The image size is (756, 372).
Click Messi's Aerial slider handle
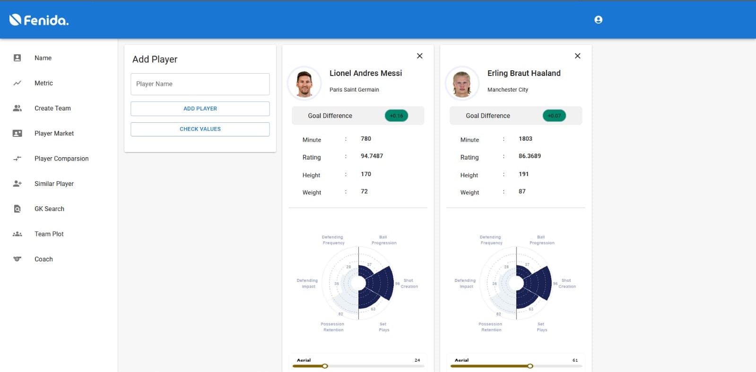[325, 366]
